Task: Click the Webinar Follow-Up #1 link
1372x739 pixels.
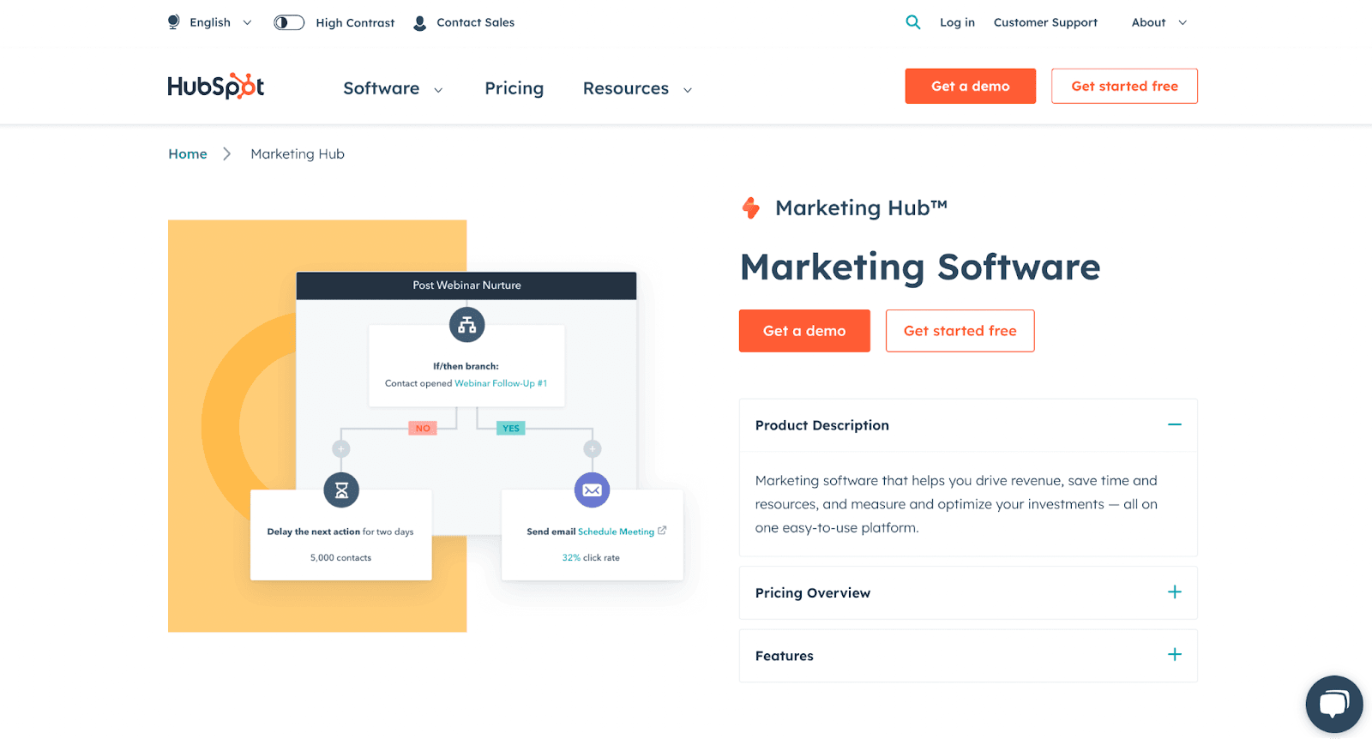Action: tap(501, 383)
